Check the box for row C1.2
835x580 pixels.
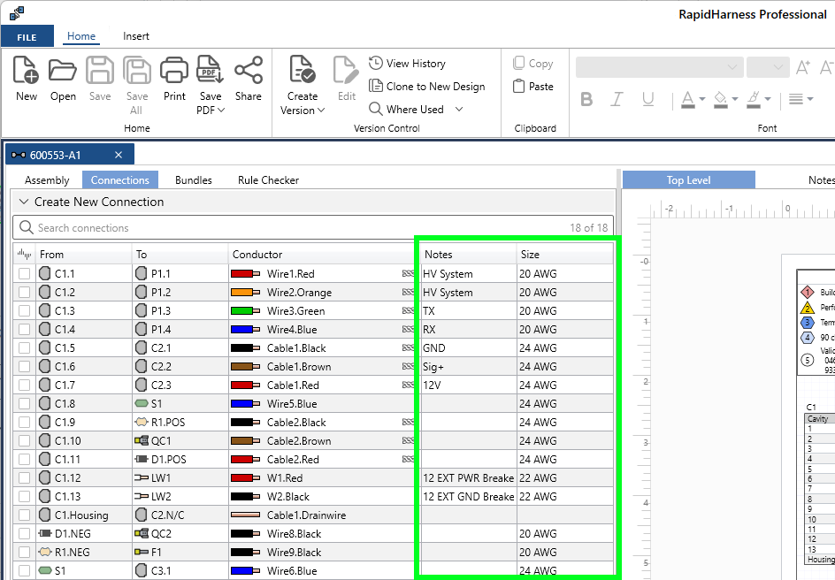click(x=24, y=292)
